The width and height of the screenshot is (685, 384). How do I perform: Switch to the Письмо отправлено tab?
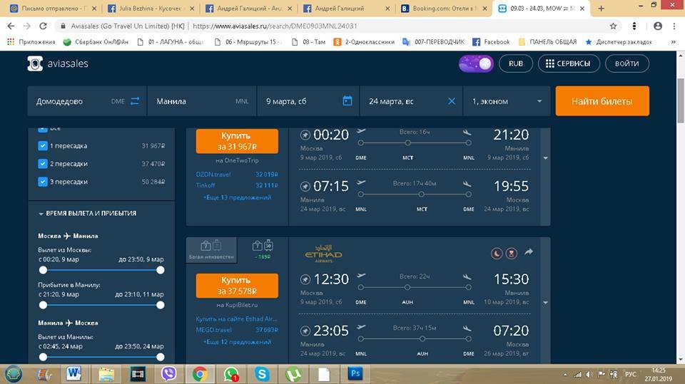pyautogui.click(x=54, y=9)
